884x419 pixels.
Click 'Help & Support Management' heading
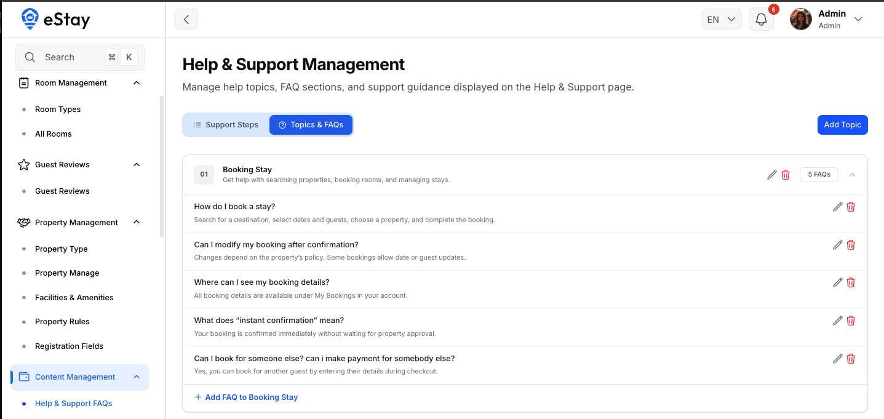[293, 65]
